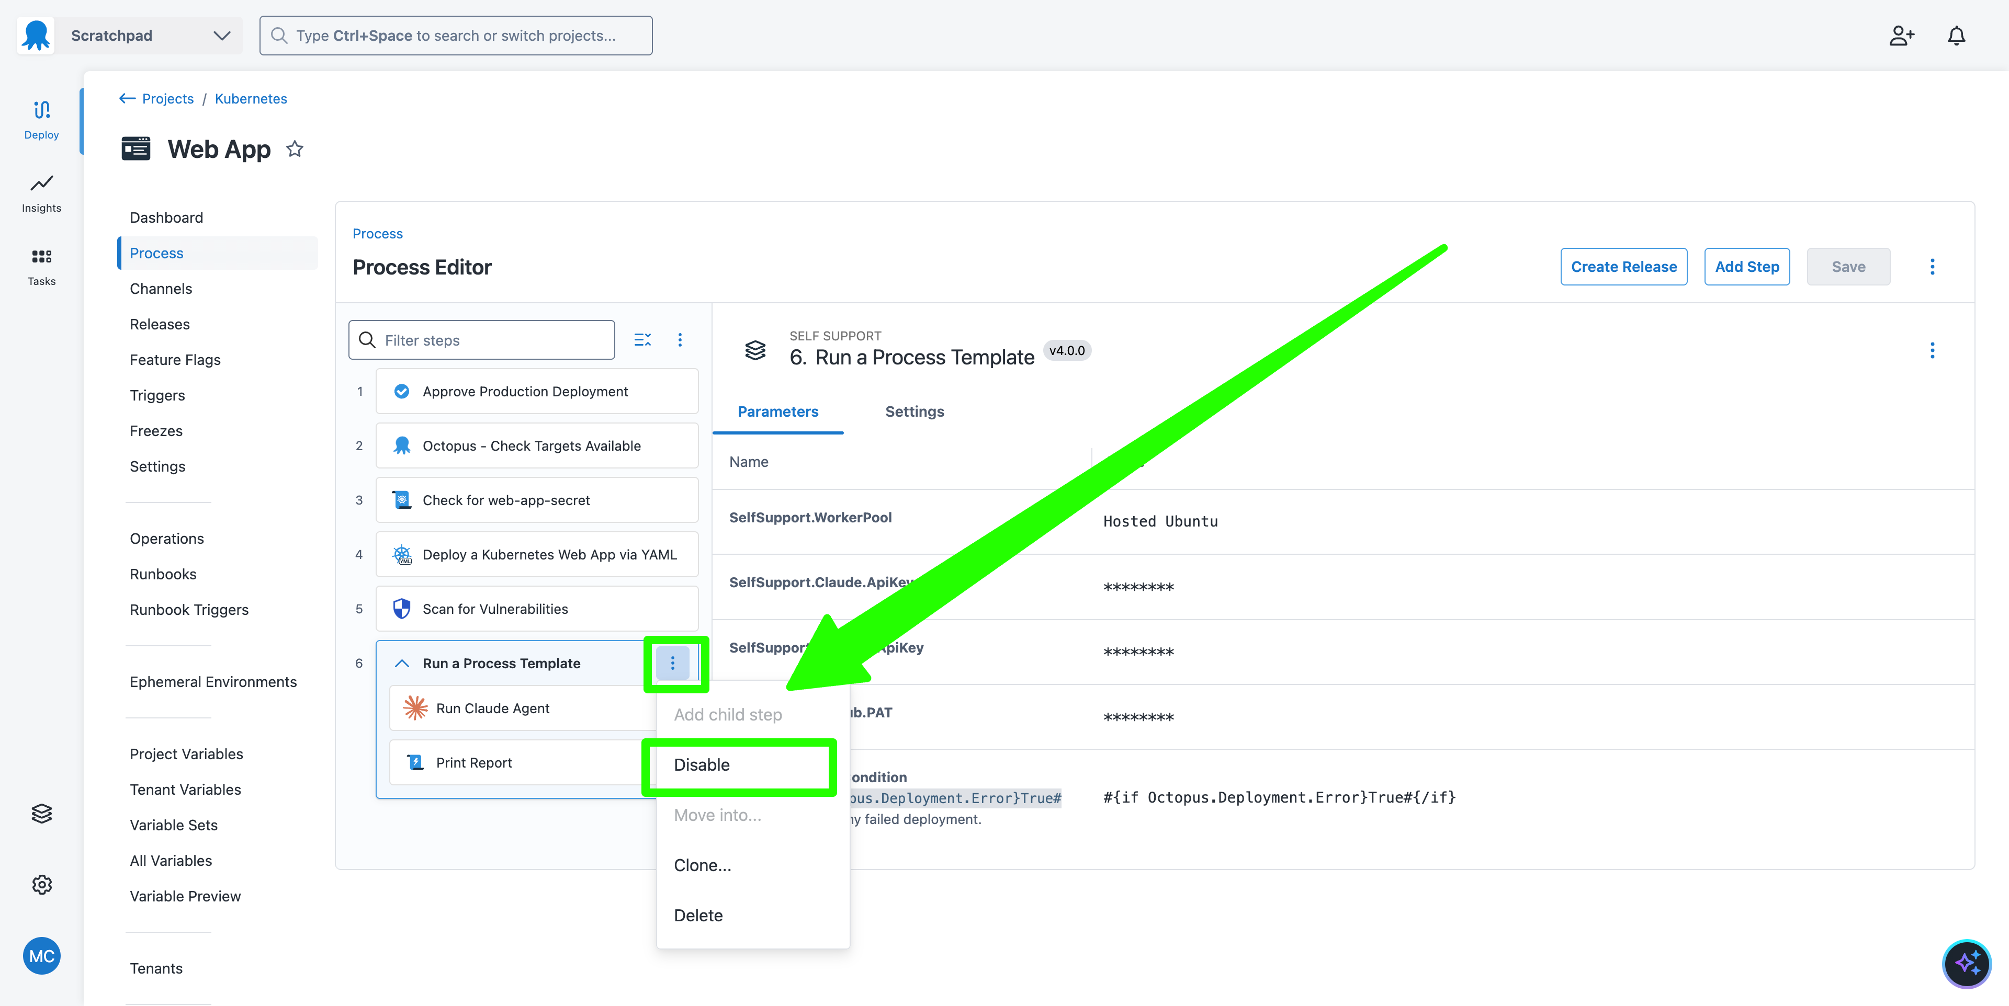The image size is (2009, 1006).
Task: Open the step list overflow menu
Action: click(x=680, y=340)
